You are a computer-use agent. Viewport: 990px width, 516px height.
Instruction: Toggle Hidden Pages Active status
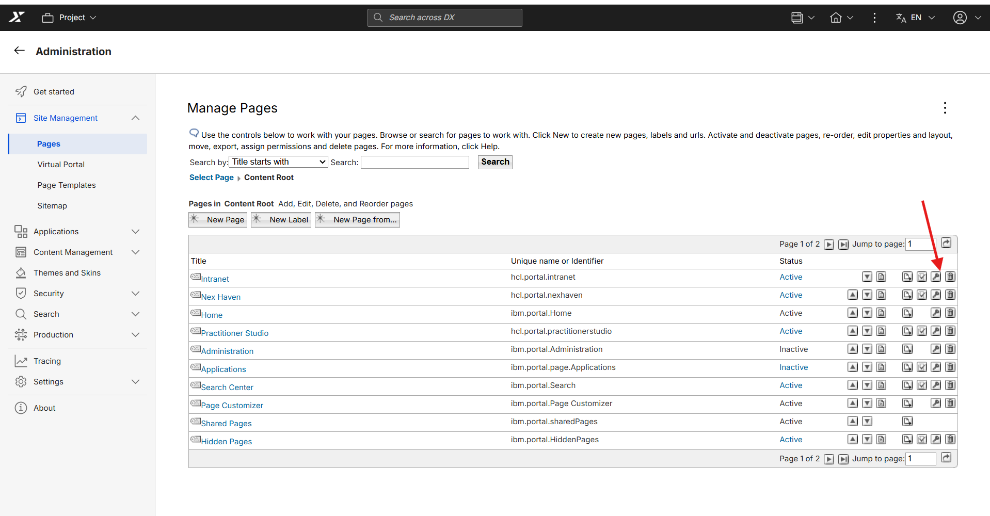[x=791, y=440]
